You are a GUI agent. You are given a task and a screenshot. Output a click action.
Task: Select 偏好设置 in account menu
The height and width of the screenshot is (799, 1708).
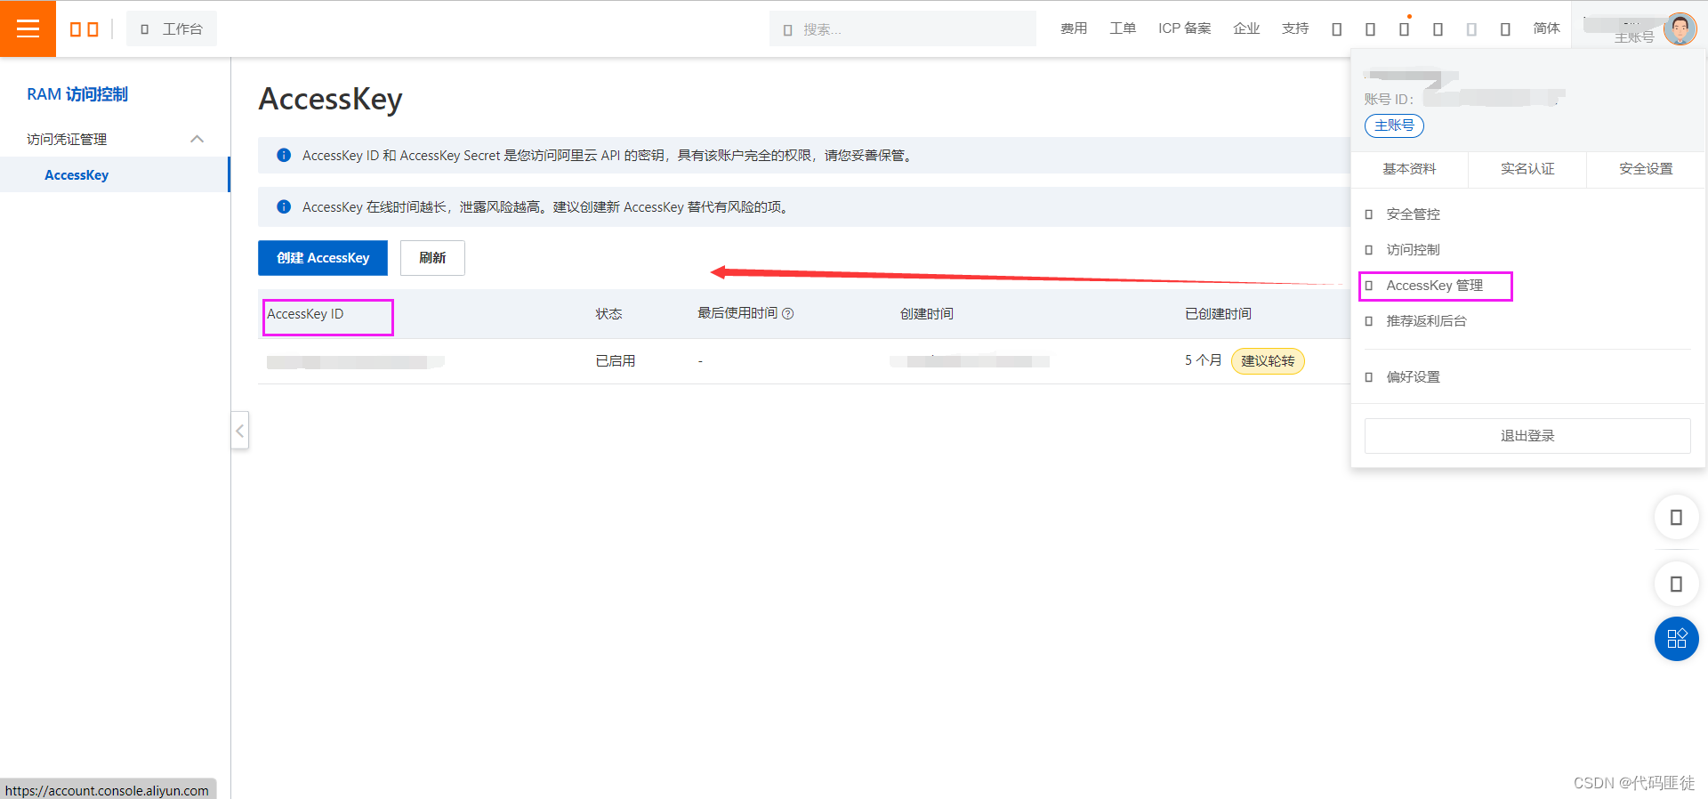point(1413,377)
